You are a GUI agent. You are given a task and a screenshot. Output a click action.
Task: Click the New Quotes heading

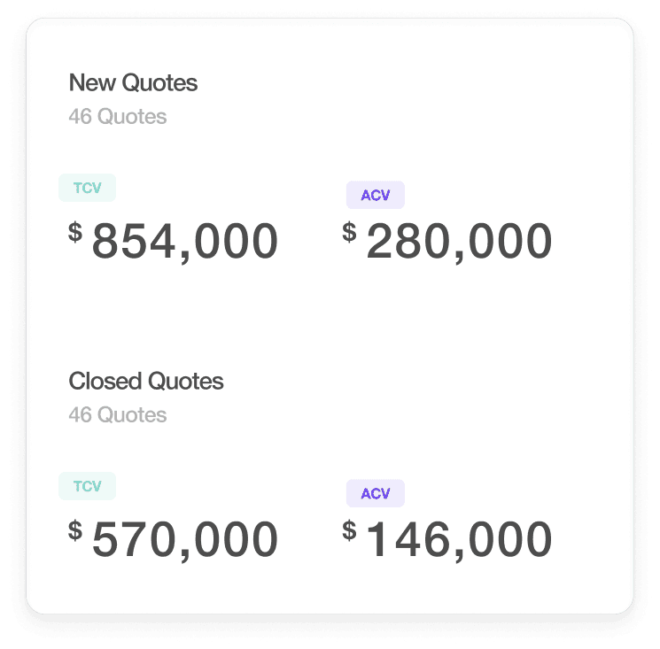(x=133, y=83)
